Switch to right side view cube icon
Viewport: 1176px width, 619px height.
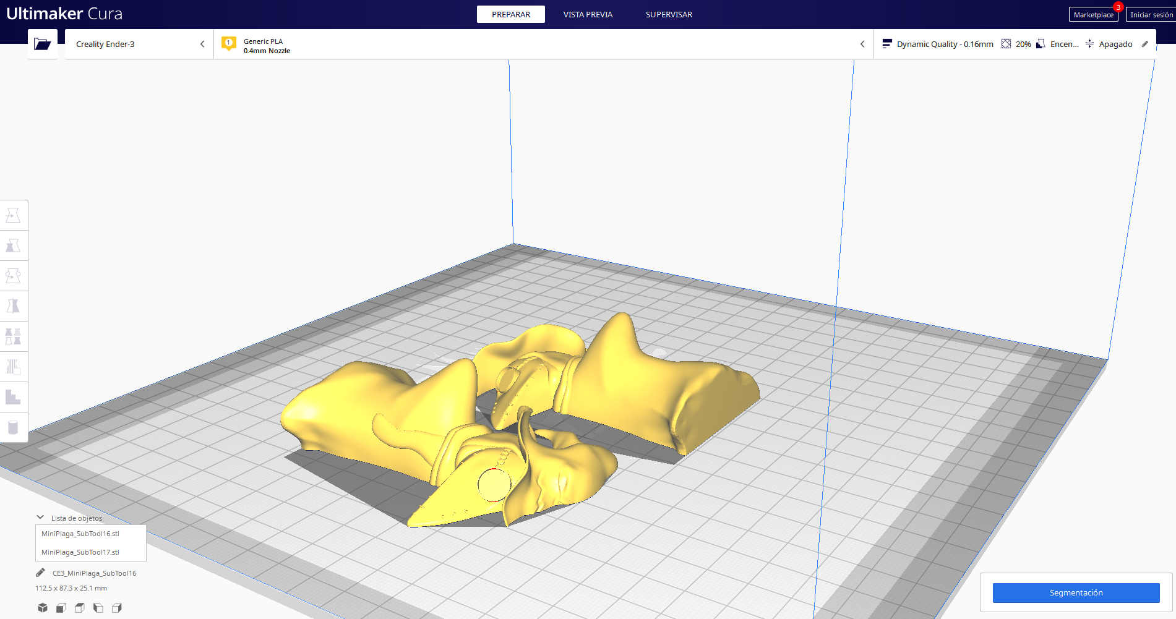(x=117, y=608)
